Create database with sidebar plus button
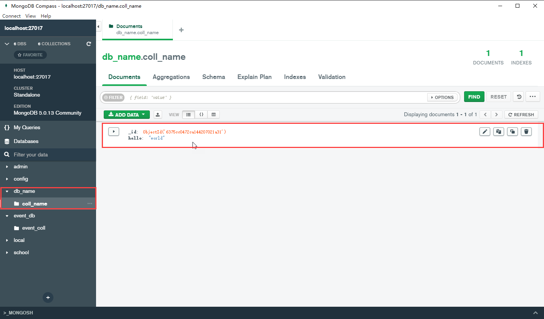The image size is (544, 319). pyautogui.click(x=48, y=298)
